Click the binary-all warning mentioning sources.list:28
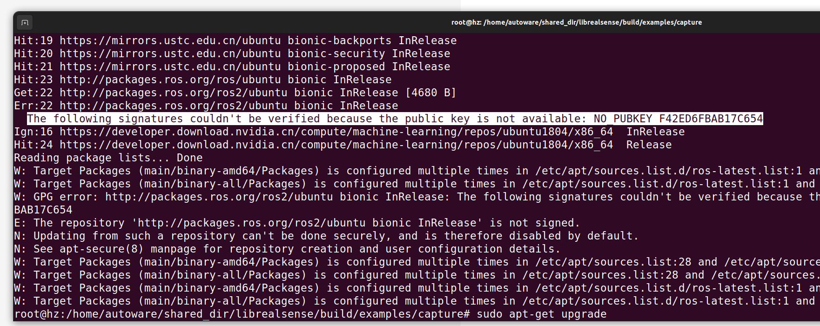The width and height of the screenshot is (820, 326). point(417,275)
